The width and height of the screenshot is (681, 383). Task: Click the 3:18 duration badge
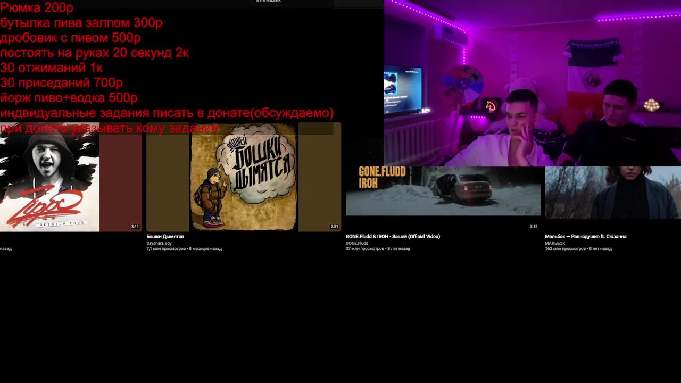tap(534, 227)
